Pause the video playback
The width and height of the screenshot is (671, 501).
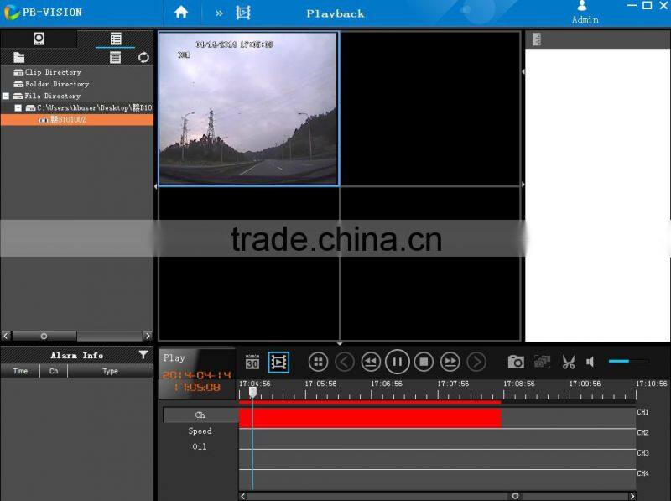(x=398, y=362)
